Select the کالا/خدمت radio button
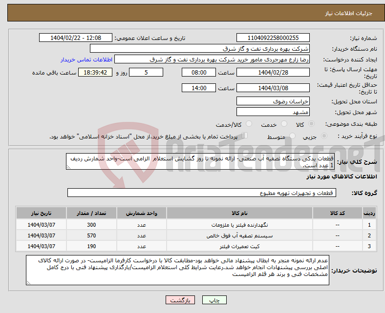Viewport: 385px width, 313px height. [249, 124]
